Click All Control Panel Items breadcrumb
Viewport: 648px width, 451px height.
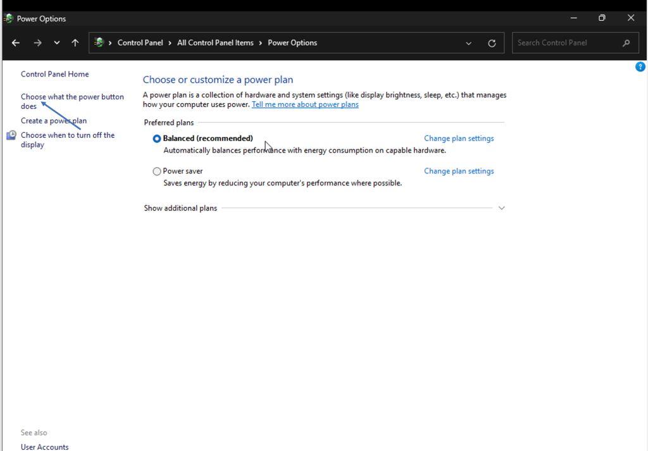pos(215,42)
